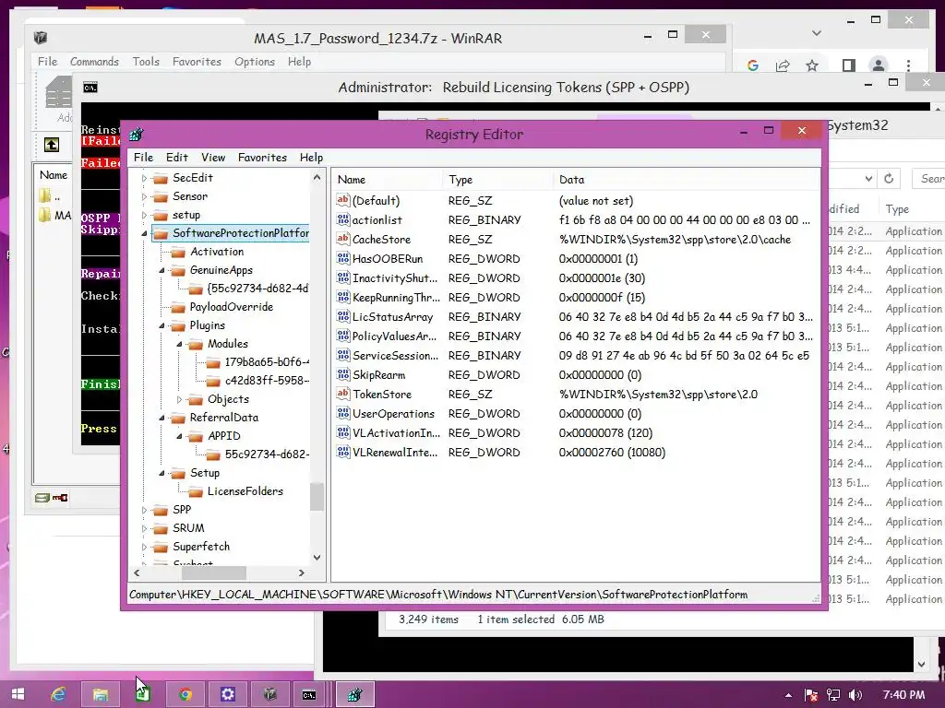The width and height of the screenshot is (945, 708).
Task: Collapse the Modules key
Action: tap(179, 345)
